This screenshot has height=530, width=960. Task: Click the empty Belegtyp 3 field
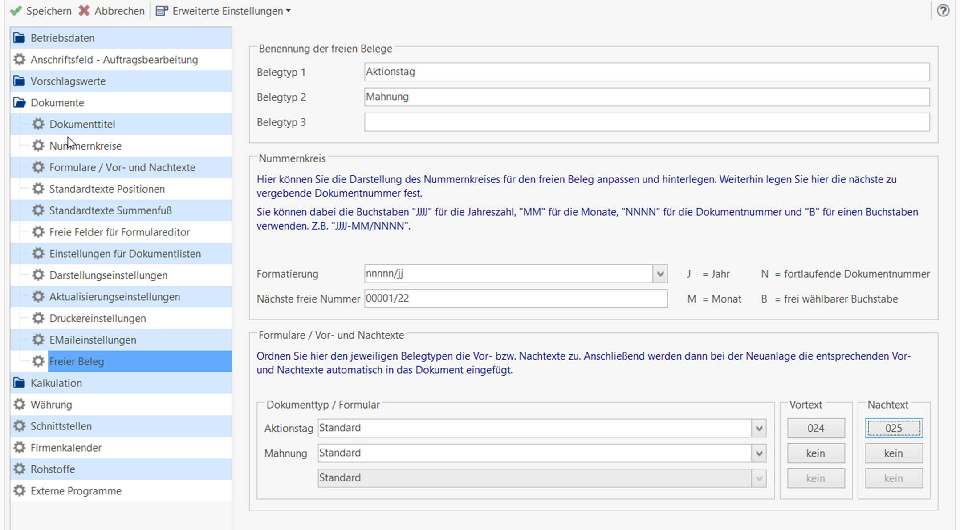(647, 122)
